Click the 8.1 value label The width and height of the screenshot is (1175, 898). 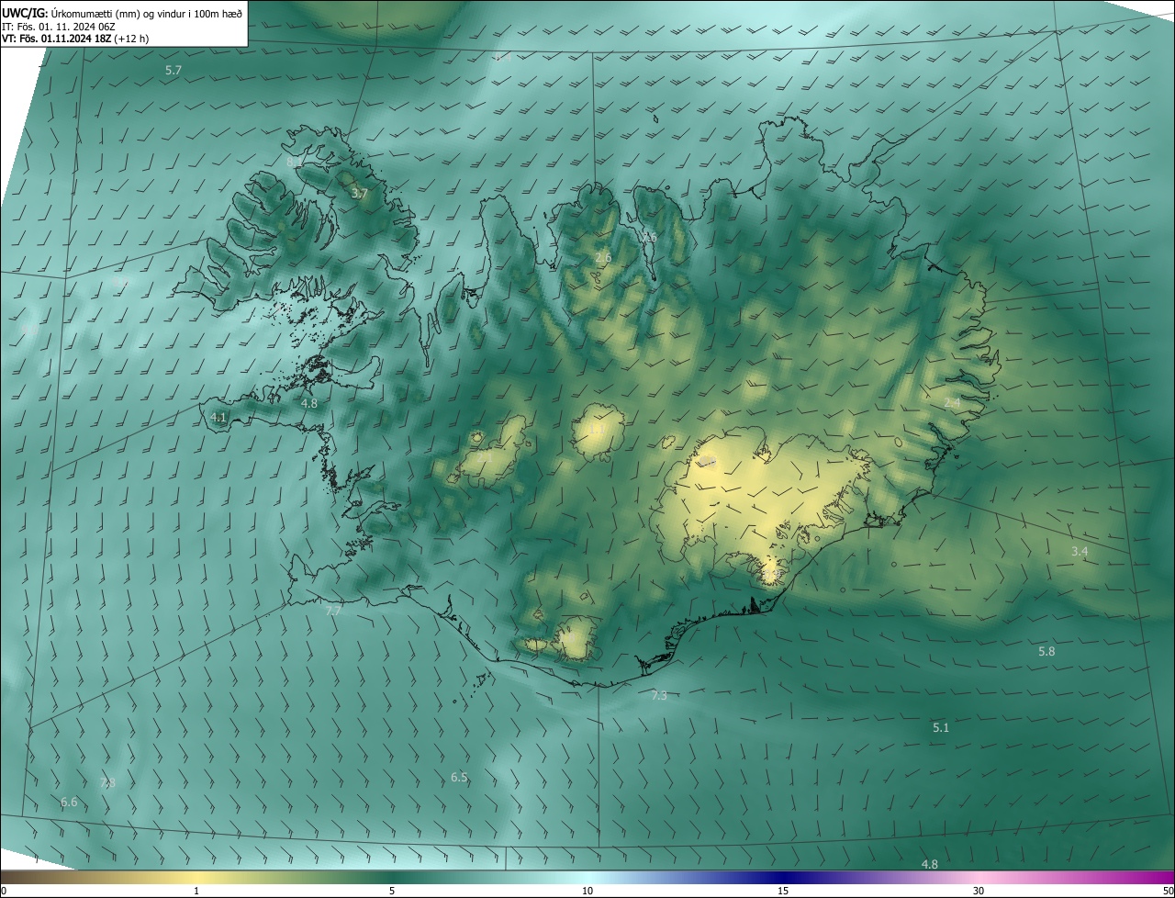[x=295, y=162]
